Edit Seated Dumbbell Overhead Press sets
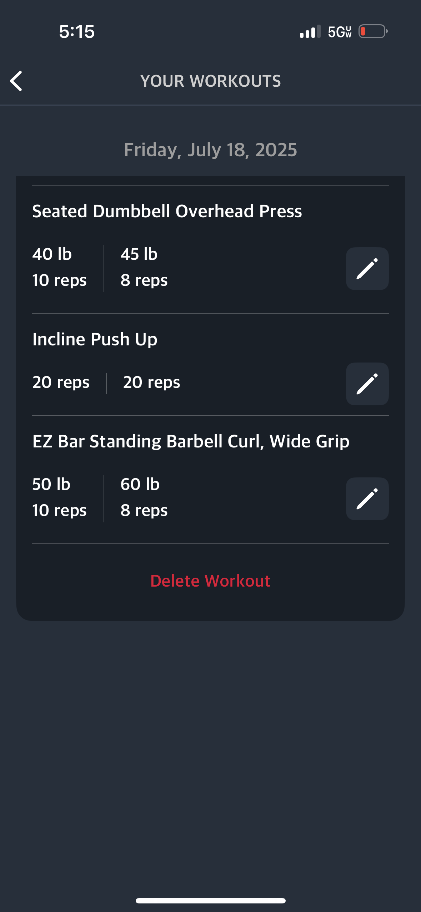The image size is (421, 912). click(x=367, y=269)
